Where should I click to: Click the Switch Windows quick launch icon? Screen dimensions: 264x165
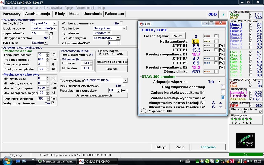(24, 161)
